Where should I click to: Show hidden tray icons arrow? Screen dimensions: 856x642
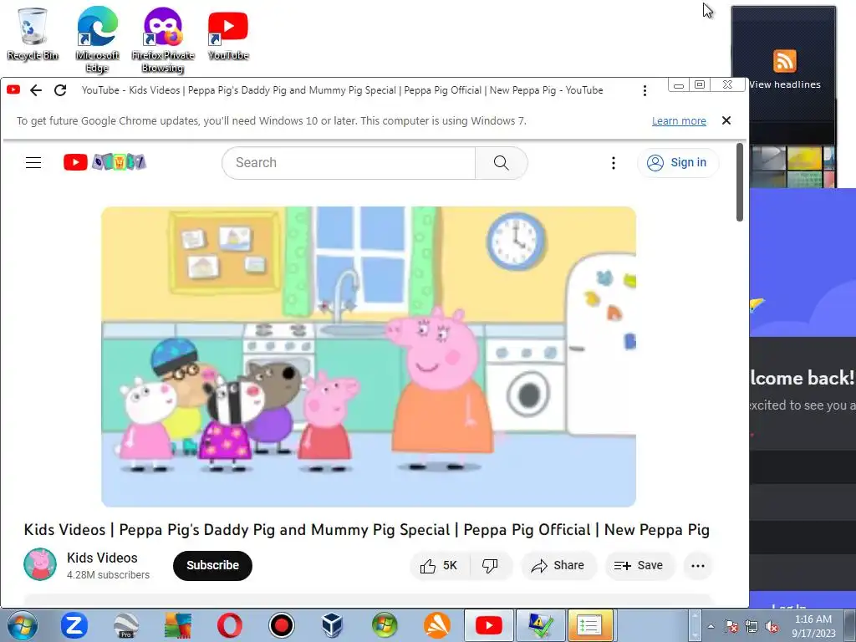pos(711,626)
